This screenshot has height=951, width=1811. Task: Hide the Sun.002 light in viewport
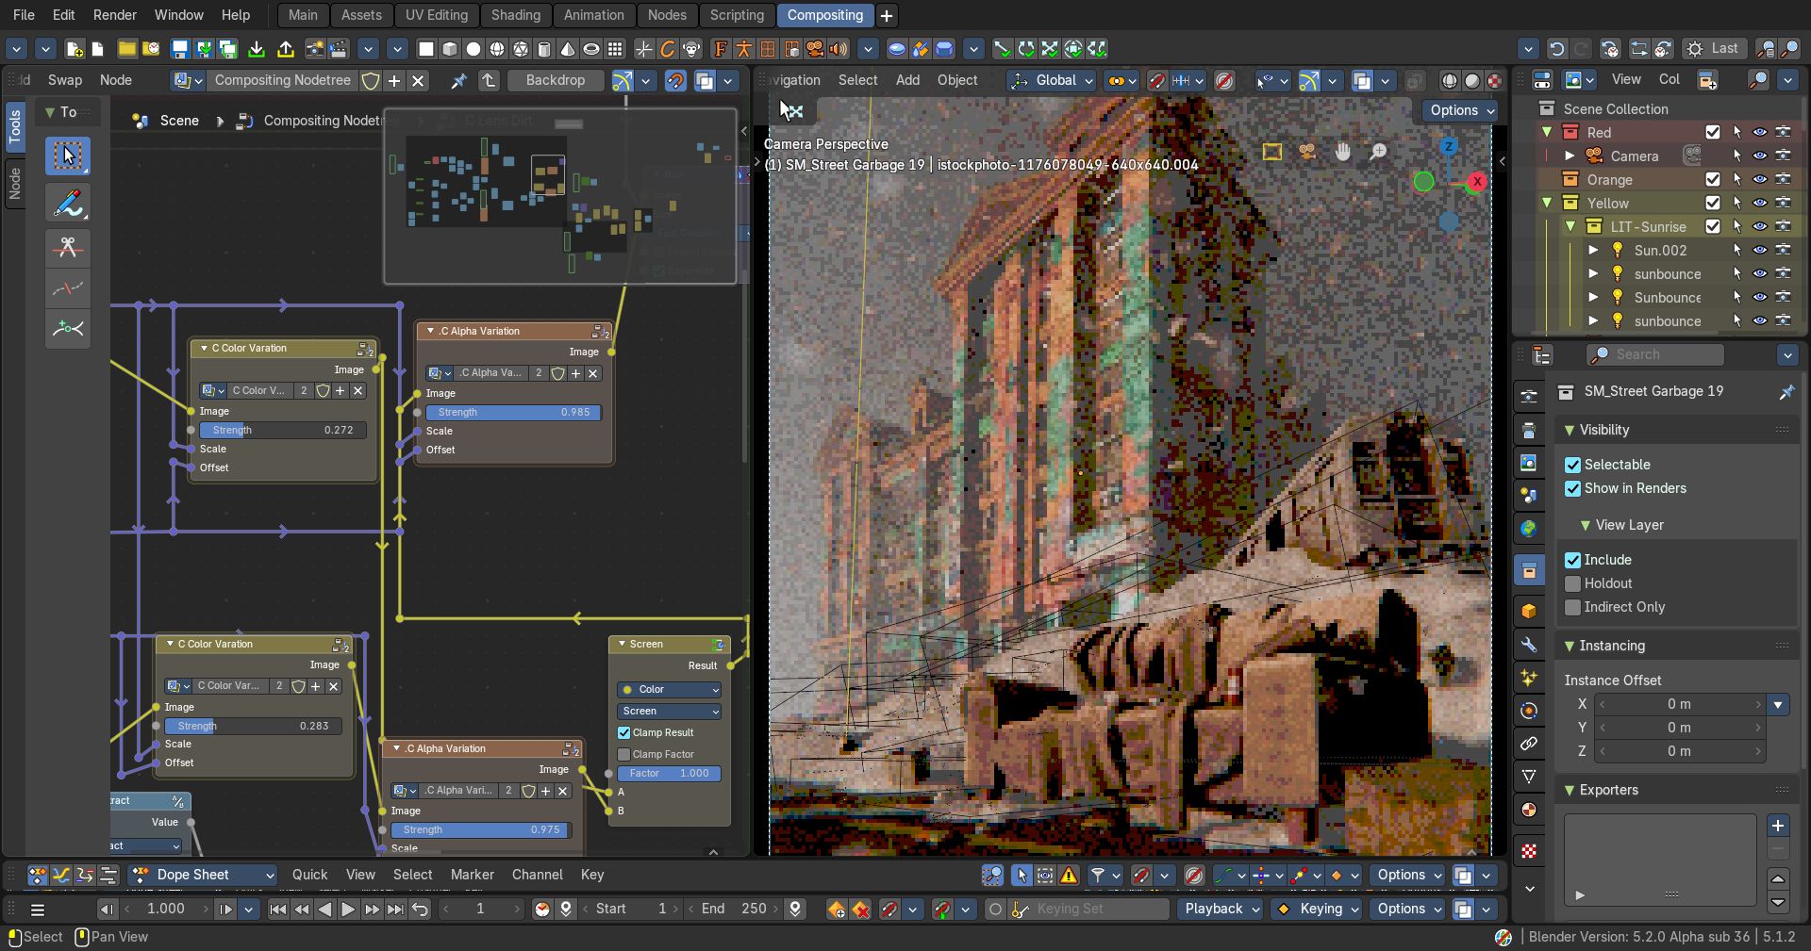tap(1759, 251)
